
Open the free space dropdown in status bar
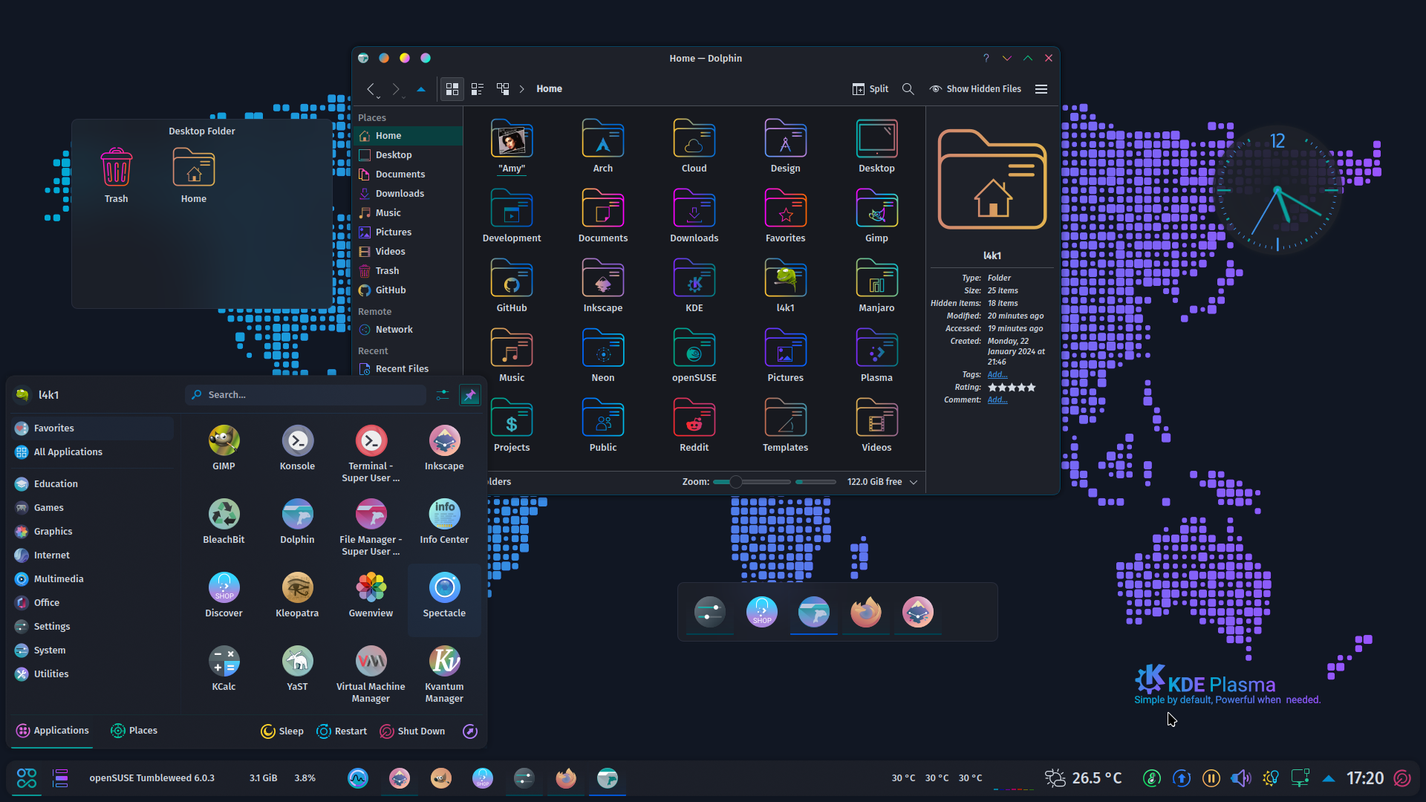point(914,482)
